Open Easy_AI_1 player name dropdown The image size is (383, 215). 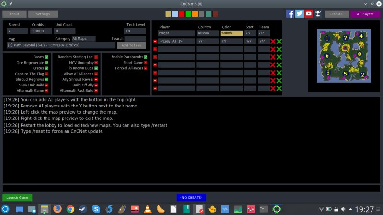click(x=177, y=41)
